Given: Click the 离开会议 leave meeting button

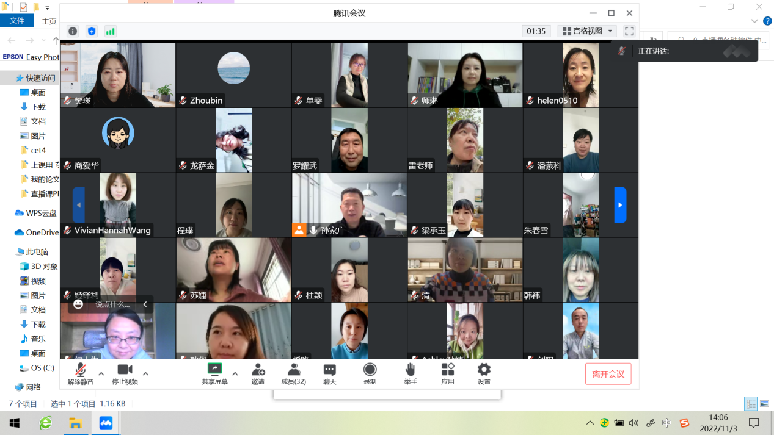Looking at the screenshot, I should coord(608,374).
